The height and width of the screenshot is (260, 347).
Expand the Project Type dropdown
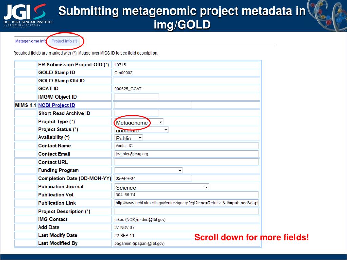pos(139,122)
